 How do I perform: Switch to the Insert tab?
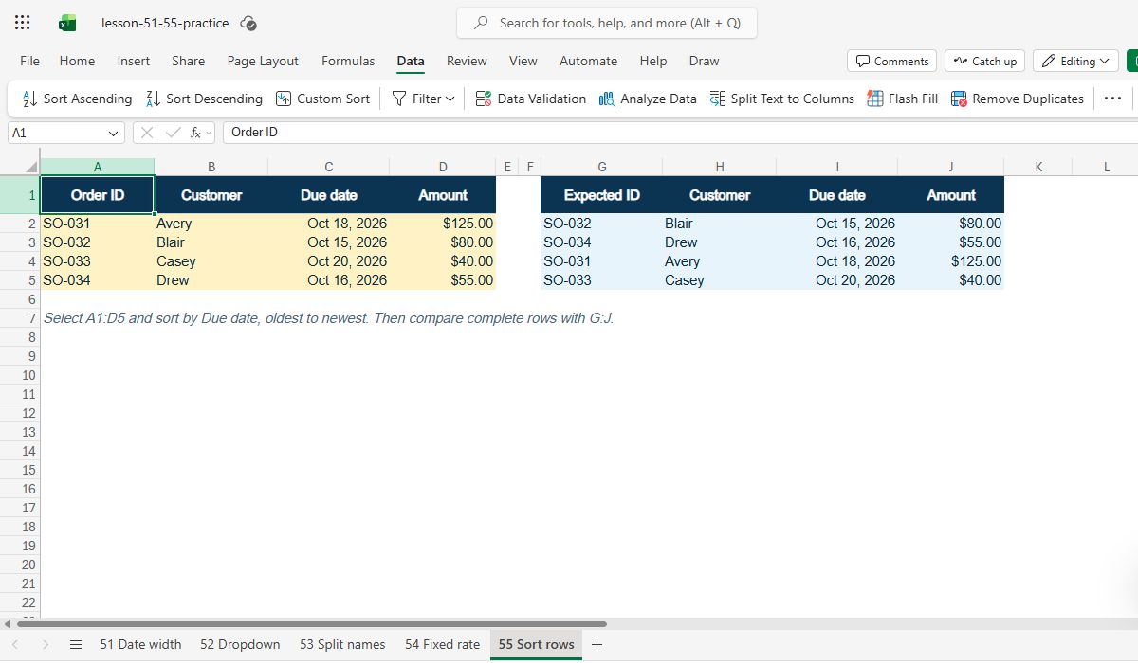click(134, 61)
